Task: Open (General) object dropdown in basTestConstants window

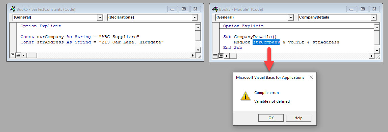Action: pos(100,18)
